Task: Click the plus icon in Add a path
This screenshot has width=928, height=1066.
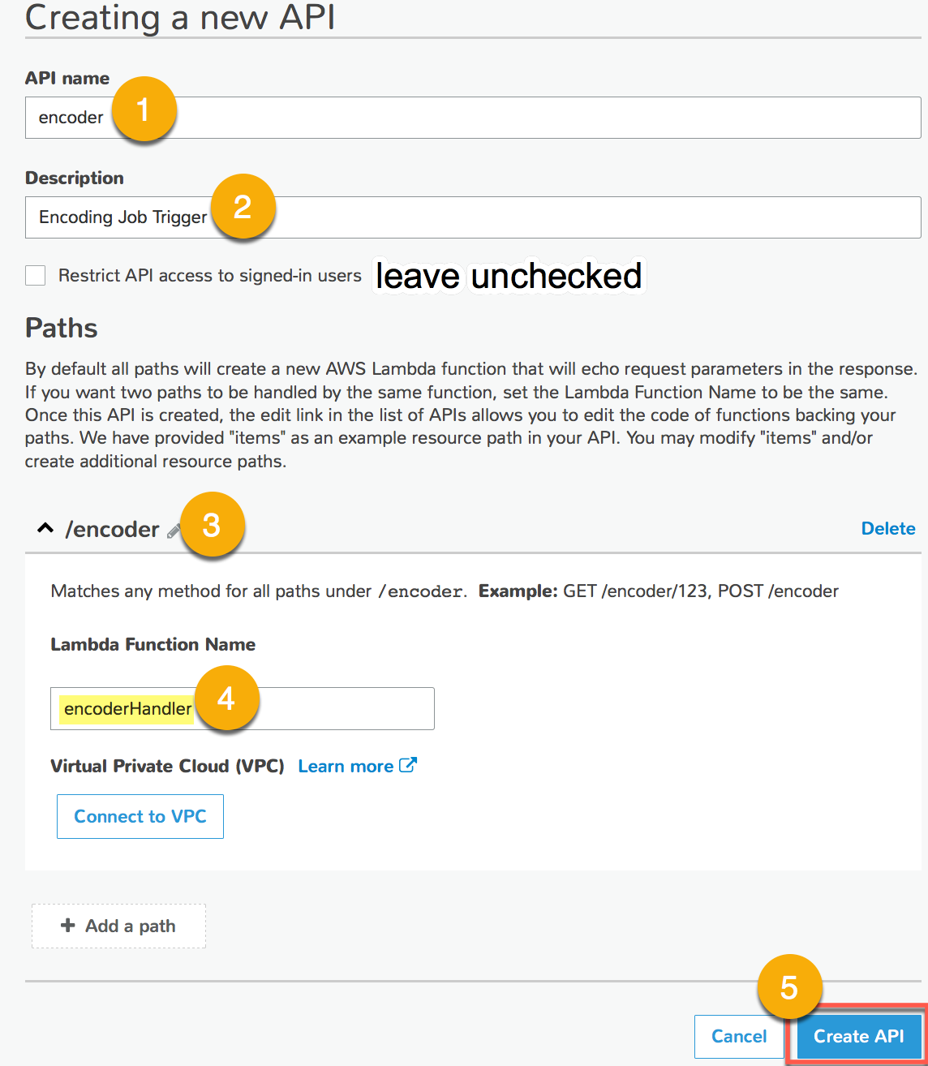Action: pos(67,925)
